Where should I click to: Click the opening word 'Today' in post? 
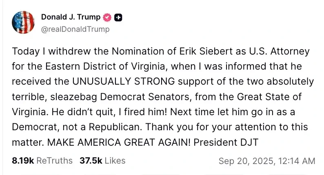(x=24, y=52)
